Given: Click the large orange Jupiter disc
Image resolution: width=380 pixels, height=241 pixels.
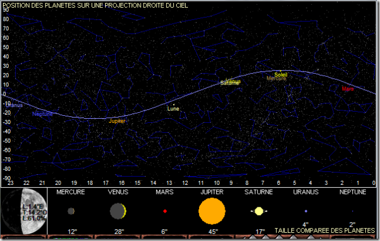Looking at the screenshot, I should pyautogui.click(x=212, y=211).
